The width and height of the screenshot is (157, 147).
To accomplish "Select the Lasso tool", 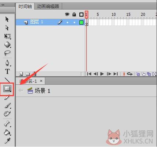I will click(7, 53).
